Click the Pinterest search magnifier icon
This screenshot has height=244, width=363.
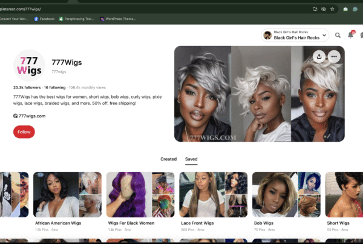(x=338, y=35)
